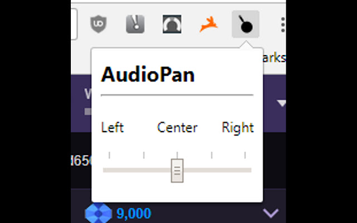Click the exclamation mark extension icon
Image resolution: width=357 pixels, height=223 pixels.
pos(135,24)
